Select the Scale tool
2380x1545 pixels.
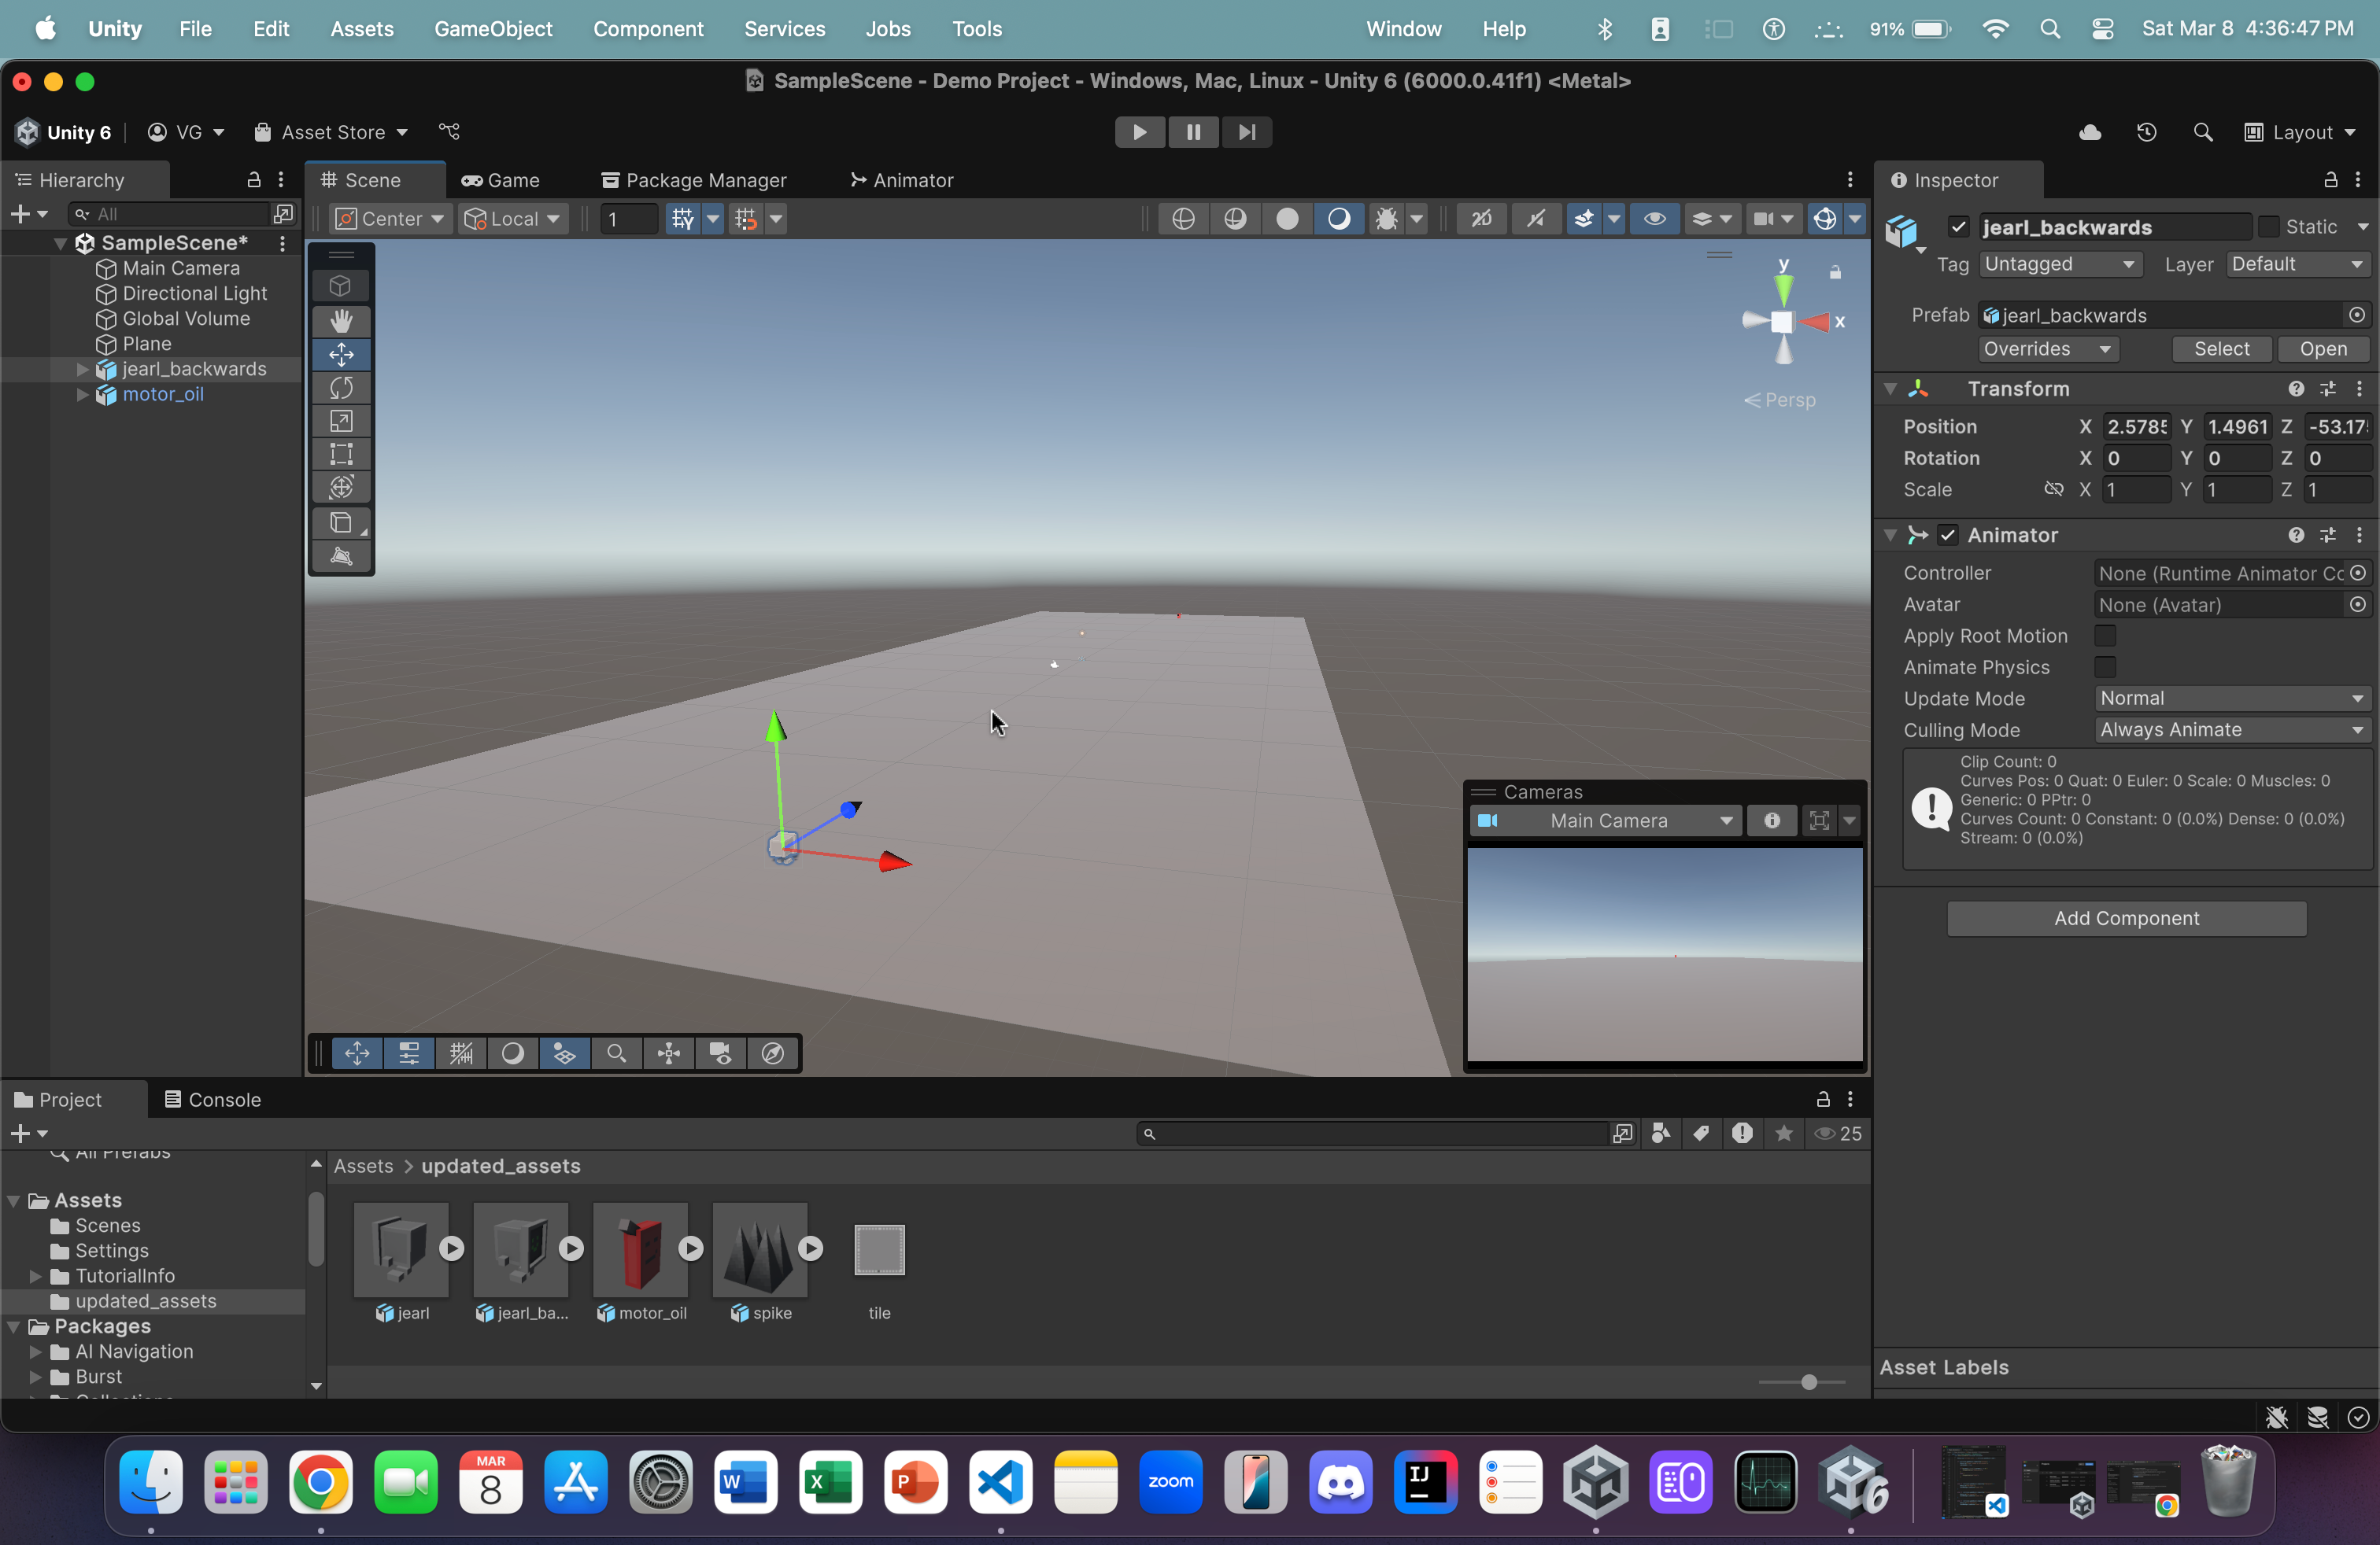(341, 422)
